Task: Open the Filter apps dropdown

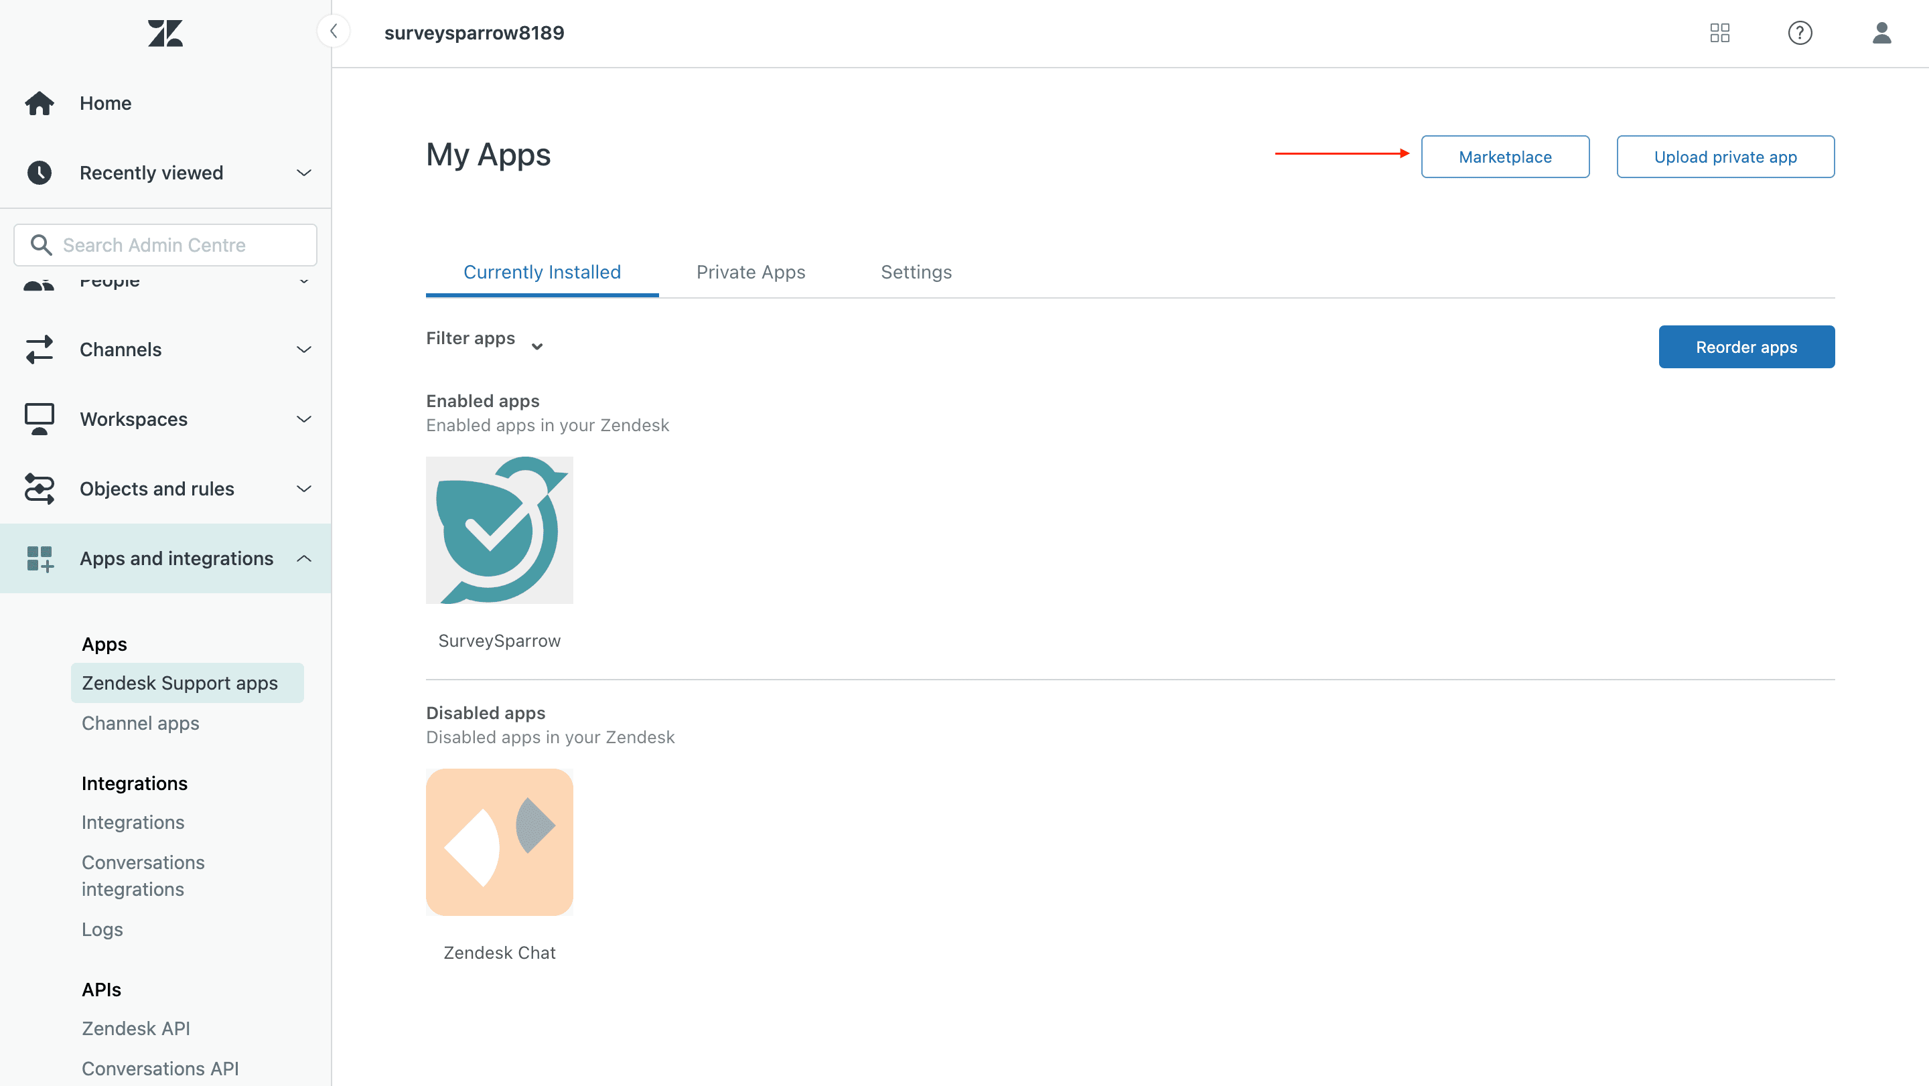Action: pos(484,339)
